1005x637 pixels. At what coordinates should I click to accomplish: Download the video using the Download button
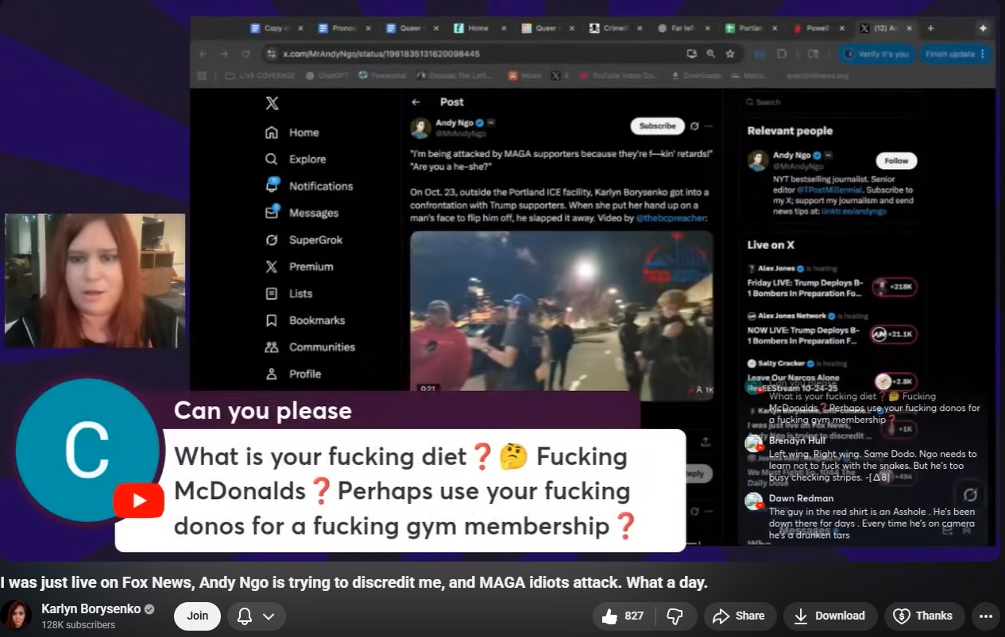point(830,616)
